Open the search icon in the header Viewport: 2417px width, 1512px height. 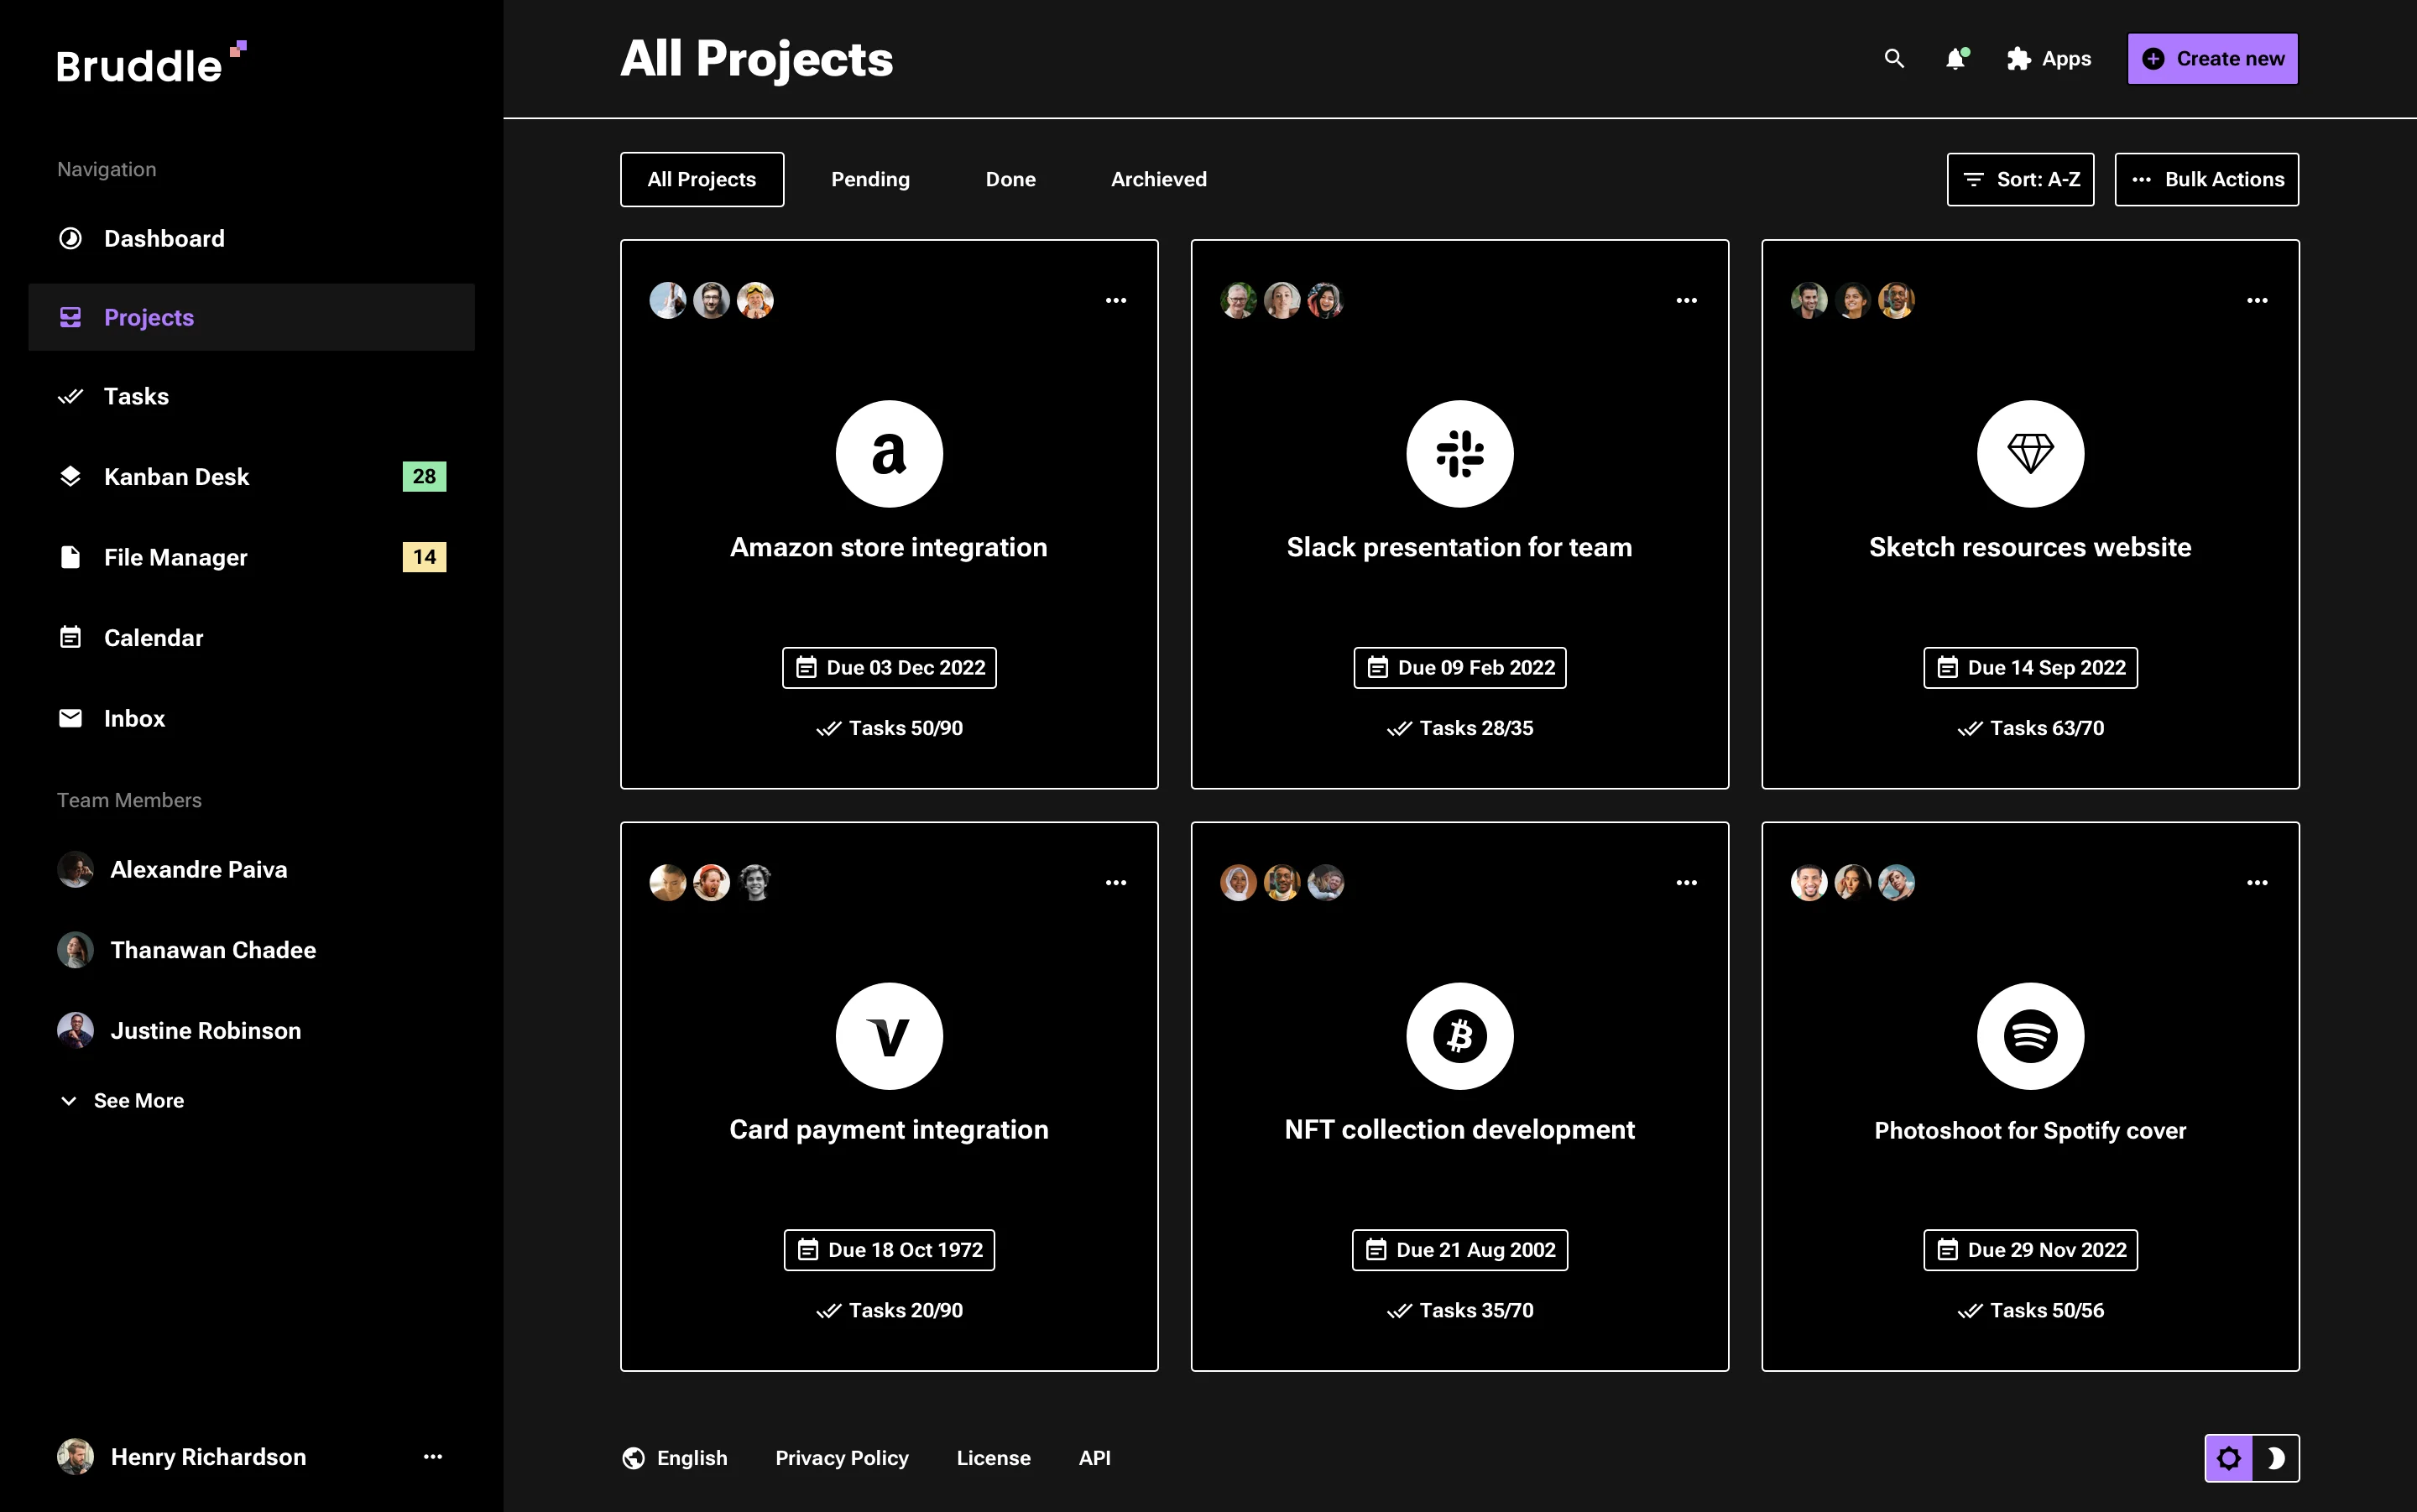point(1894,59)
